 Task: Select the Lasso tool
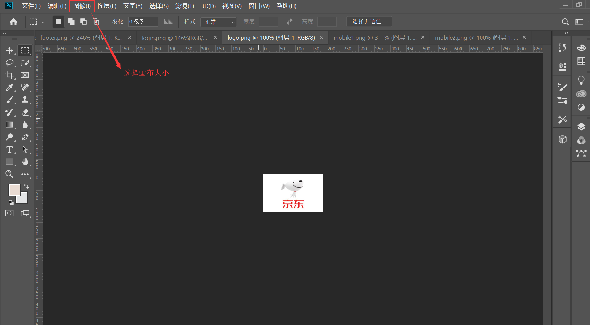coord(10,63)
